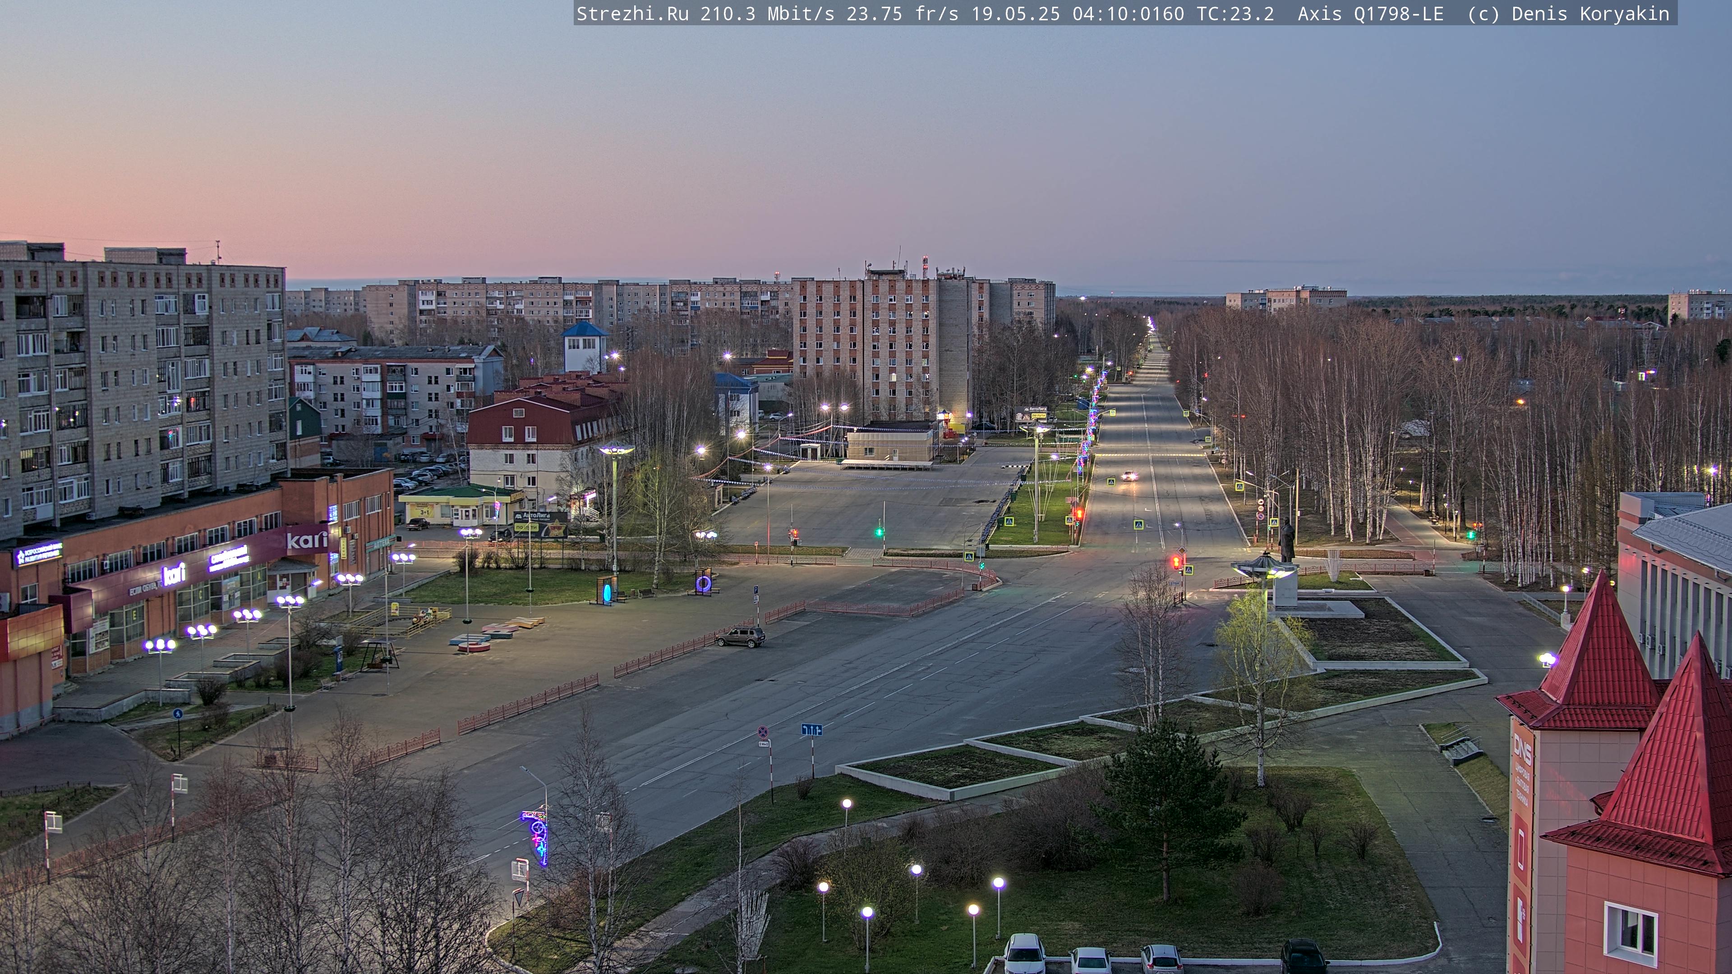
Task: Click the "Strezhi.Ru" overlay text
Action: (x=632, y=14)
